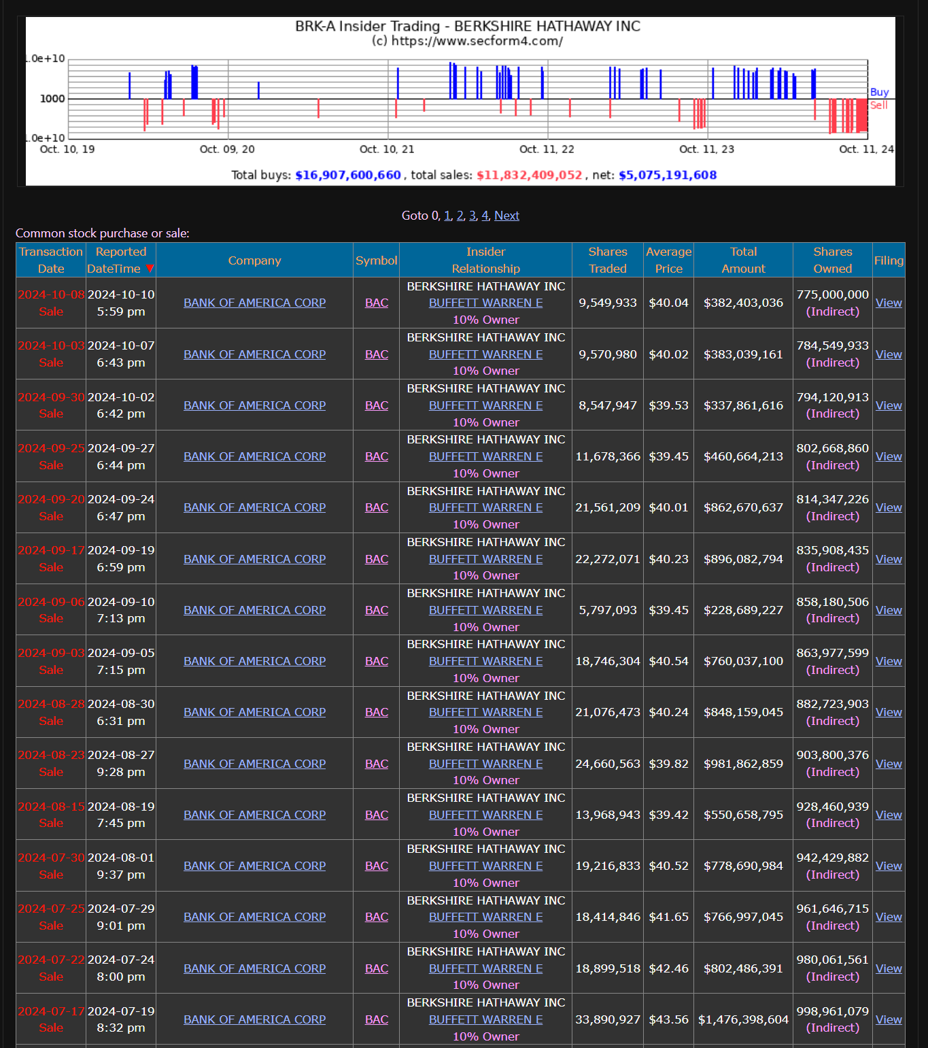The width and height of the screenshot is (928, 1048).
Task: Open Bank of America Corp link in 2024-08-23 row
Action: pyautogui.click(x=254, y=764)
